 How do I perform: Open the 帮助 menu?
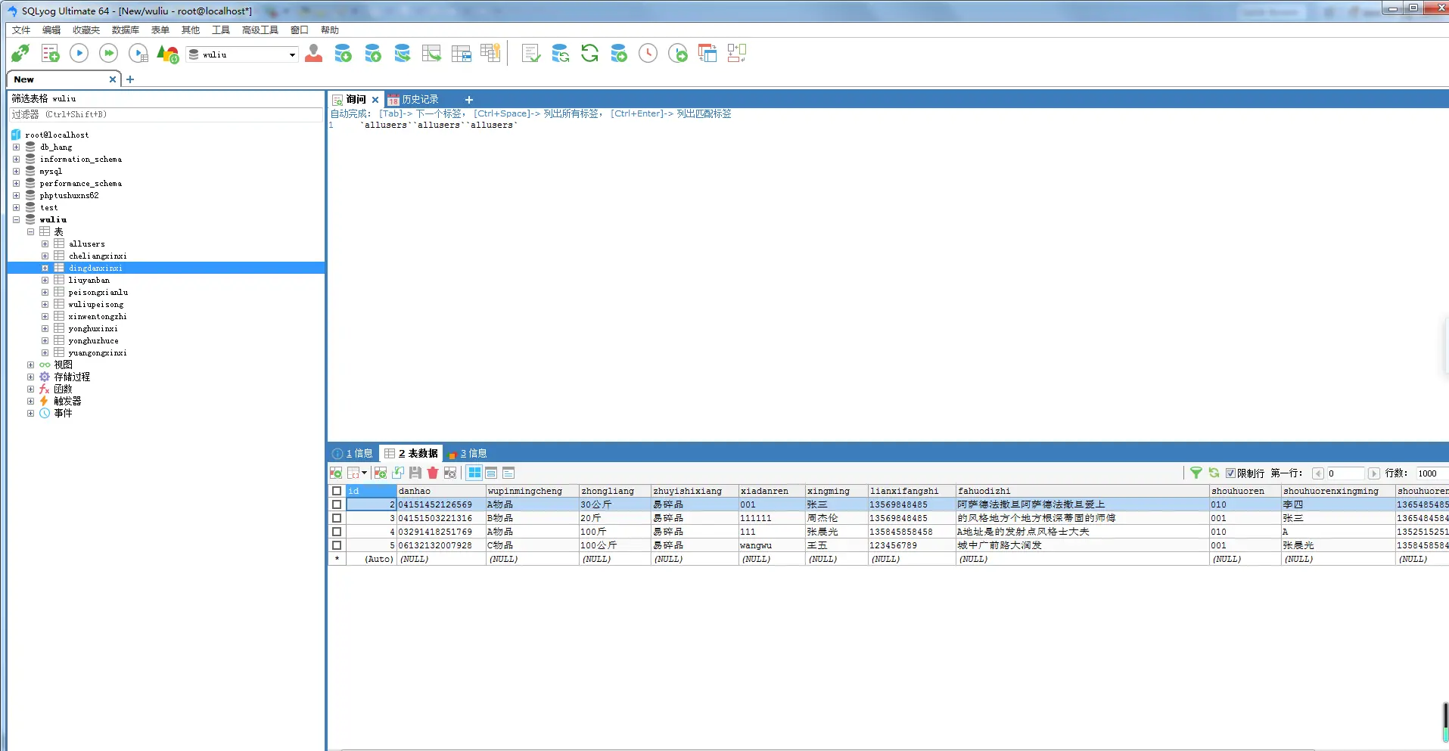(330, 30)
